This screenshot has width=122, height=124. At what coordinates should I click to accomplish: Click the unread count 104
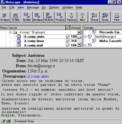point(74,45)
